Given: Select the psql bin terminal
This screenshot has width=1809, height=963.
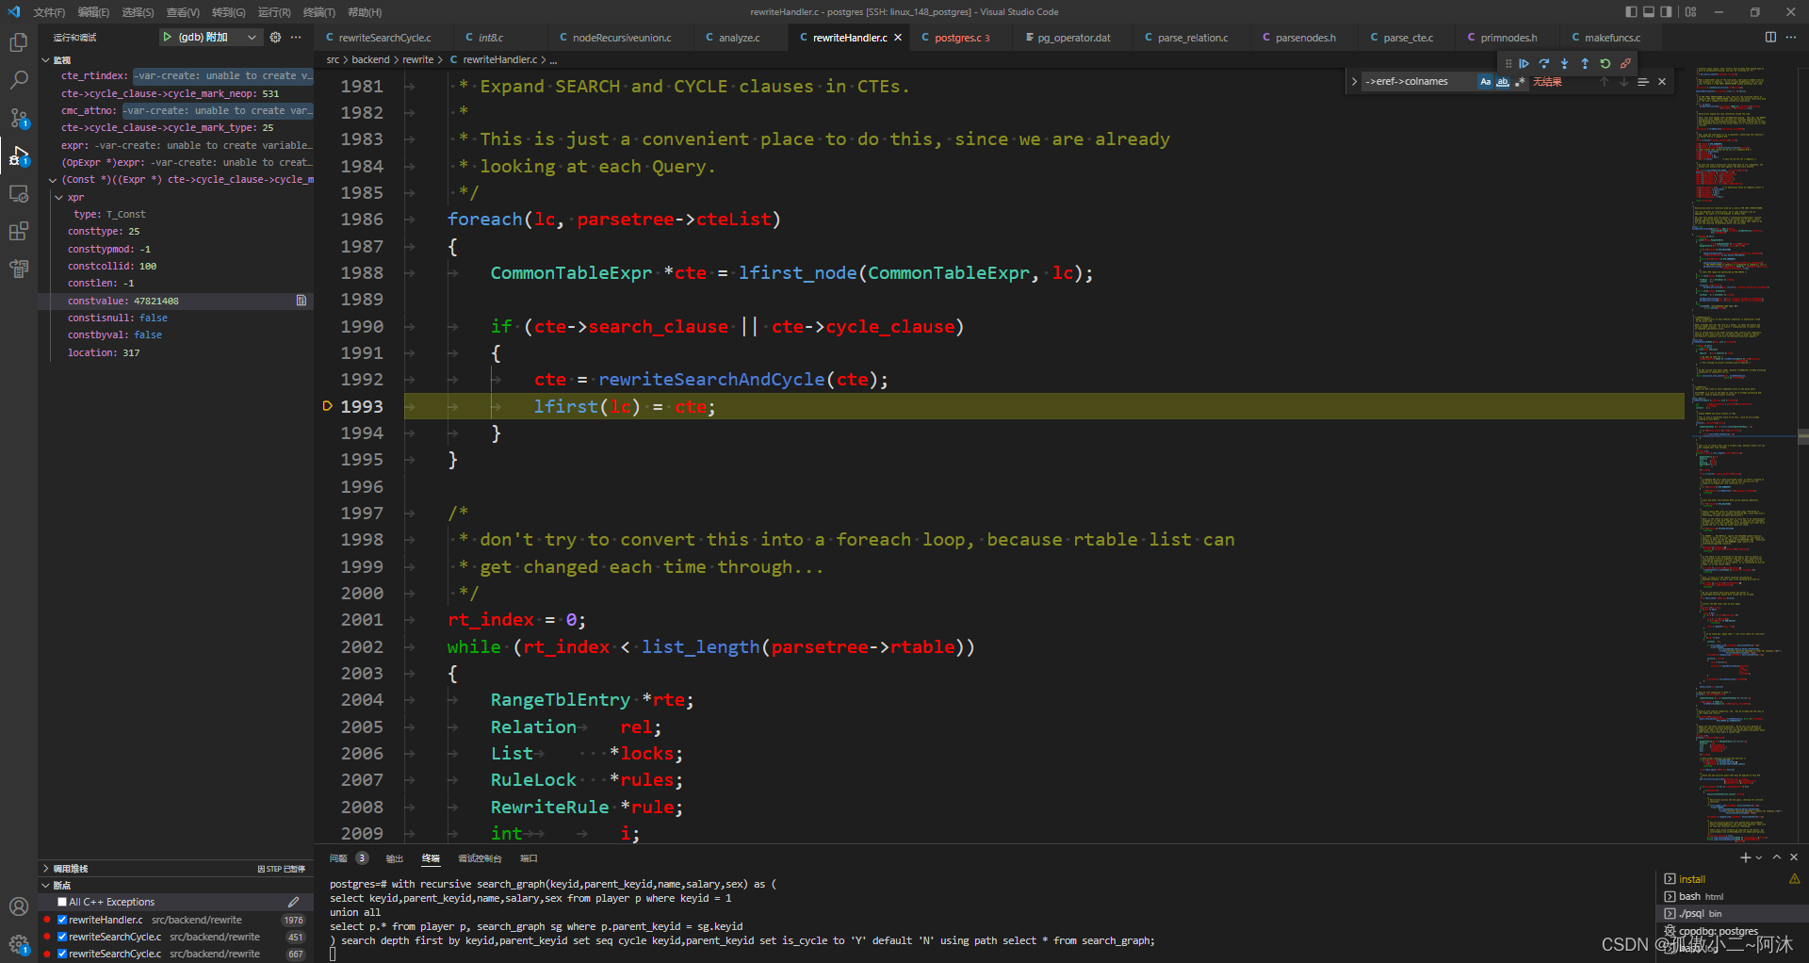Looking at the screenshot, I should [x=1732, y=913].
